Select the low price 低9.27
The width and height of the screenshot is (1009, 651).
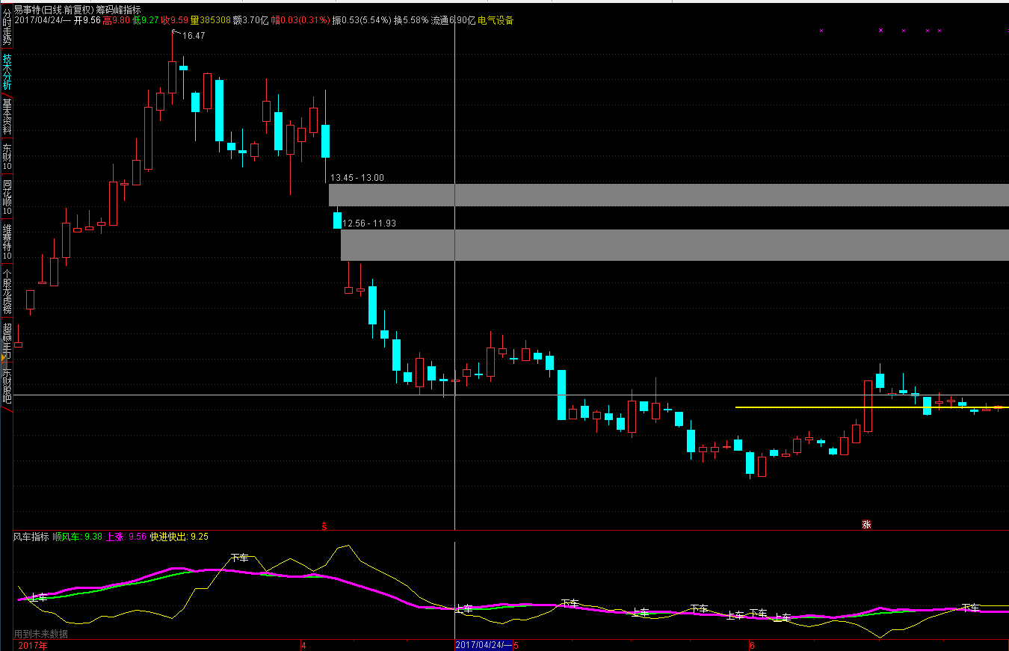click(145, 21)
